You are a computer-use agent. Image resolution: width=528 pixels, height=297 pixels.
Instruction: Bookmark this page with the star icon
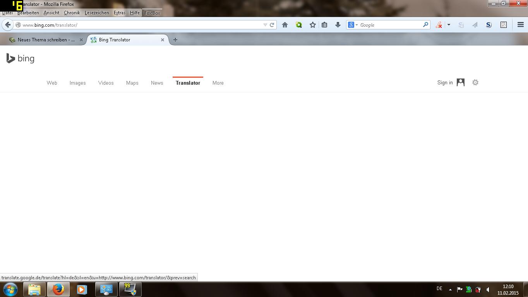[313, 25]
